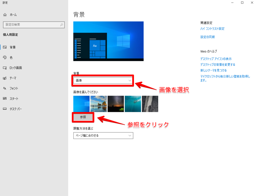Open the 設定の同期 link
Viewport: 257px width, 196px height.
pyautogui.click(x=208, y=37)
